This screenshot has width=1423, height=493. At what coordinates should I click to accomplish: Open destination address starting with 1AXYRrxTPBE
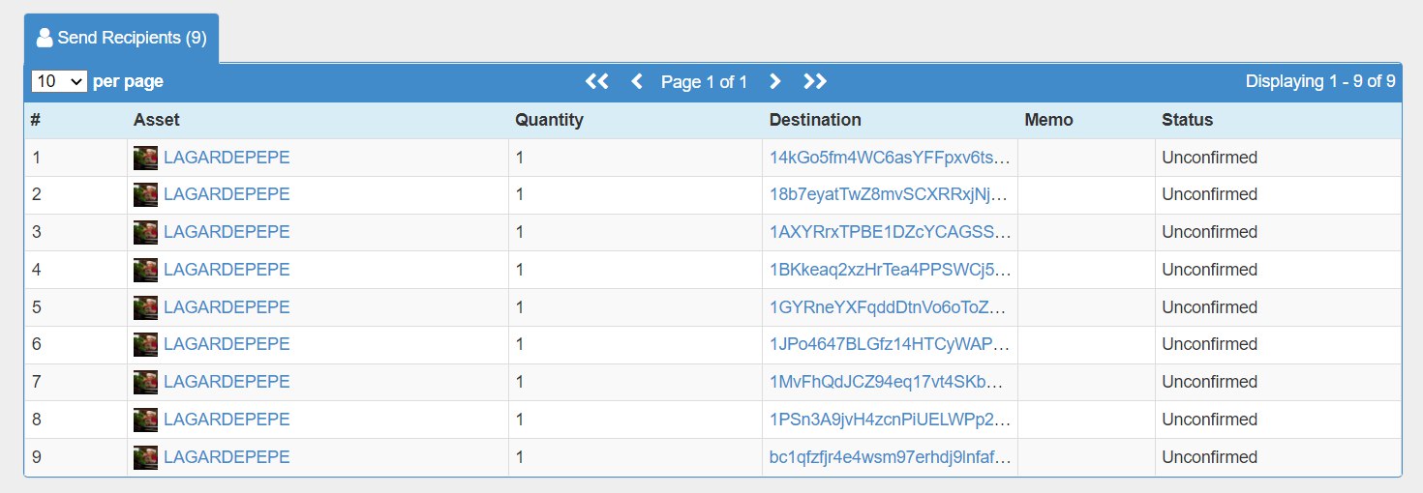[890, 232]
